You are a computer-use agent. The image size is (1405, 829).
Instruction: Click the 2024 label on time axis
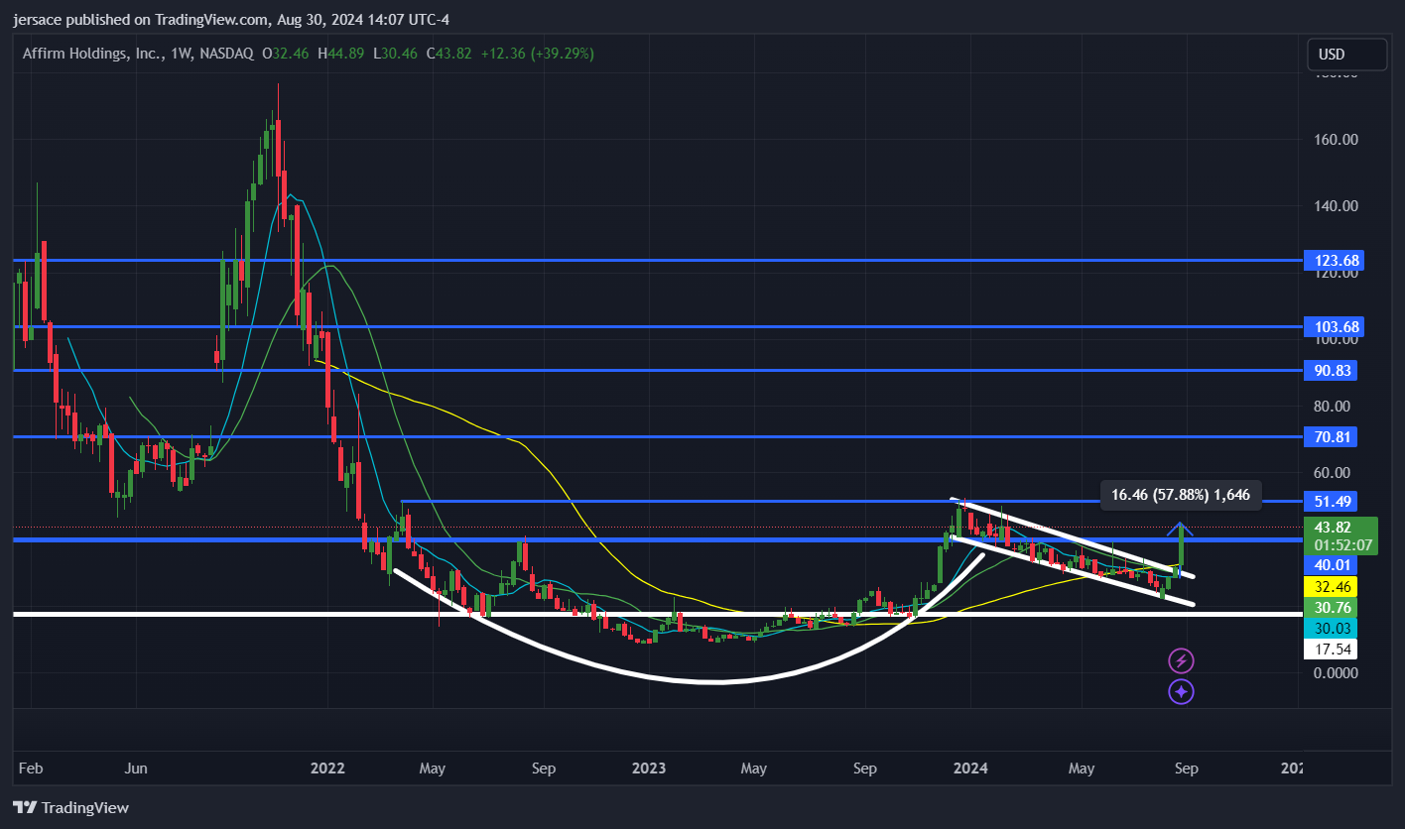(970, 768)
